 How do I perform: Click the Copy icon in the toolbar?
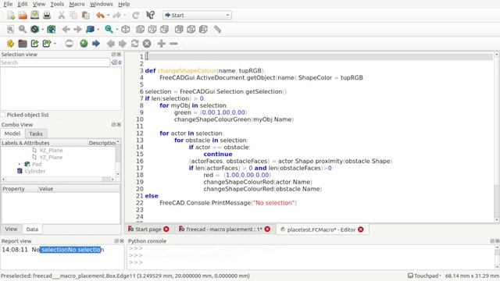(x=73, y=15)
